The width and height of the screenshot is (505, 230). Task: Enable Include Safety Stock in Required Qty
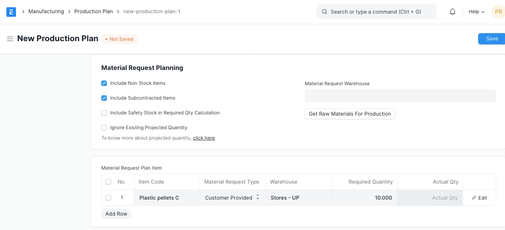[104, 113]
